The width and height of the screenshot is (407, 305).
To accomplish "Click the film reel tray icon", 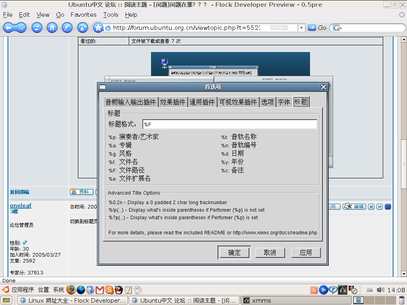I will click(x=353, y=290).
